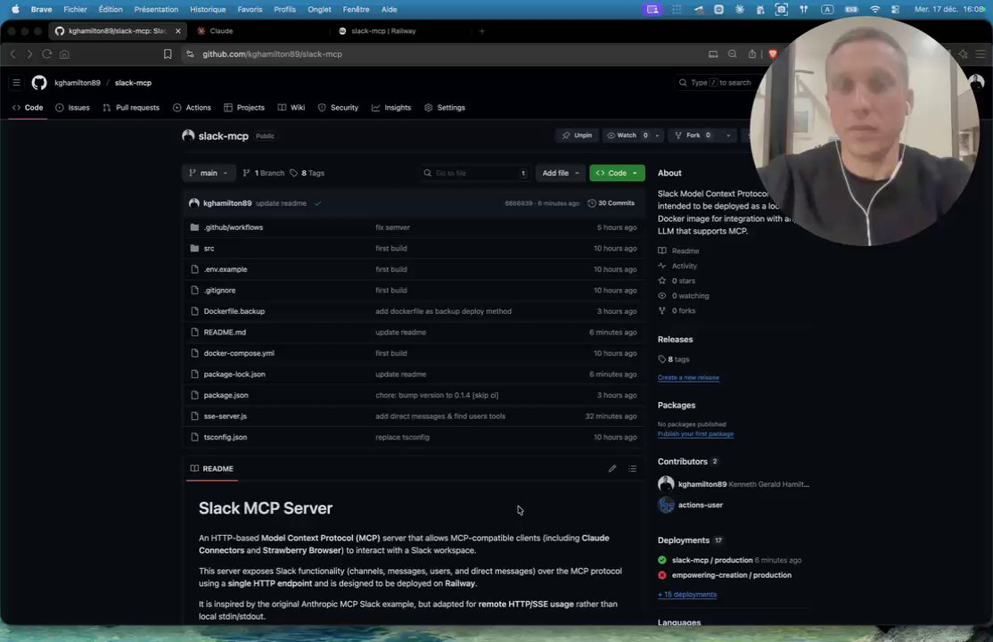Open the Dockerfile.backup file
The image size is (993, 642).
[x=234, y=311]
